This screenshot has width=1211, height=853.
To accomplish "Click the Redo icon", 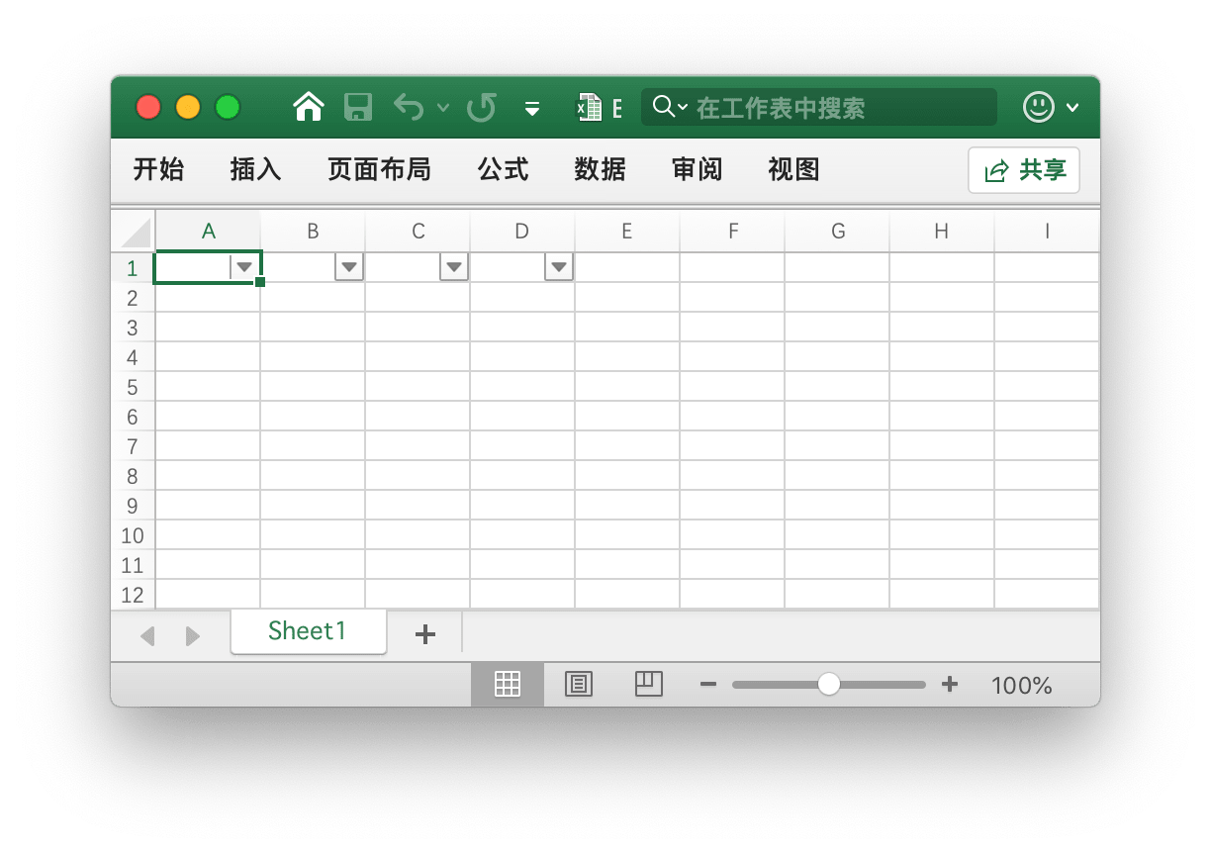I will pyautogui.click(x=482, y=107).
